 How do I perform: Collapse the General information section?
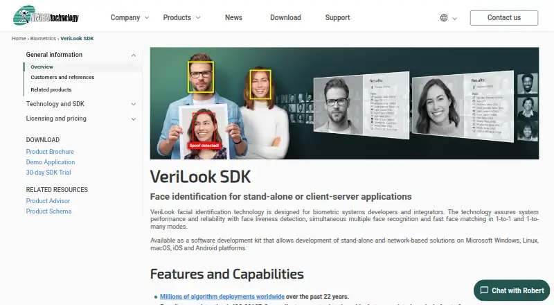point(133,55)
